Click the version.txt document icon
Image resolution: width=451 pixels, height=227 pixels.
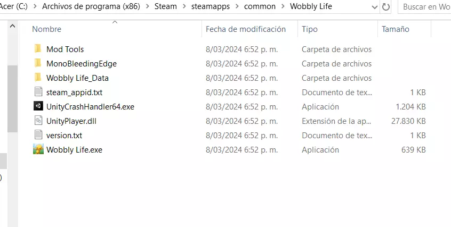tap(38, 135)
